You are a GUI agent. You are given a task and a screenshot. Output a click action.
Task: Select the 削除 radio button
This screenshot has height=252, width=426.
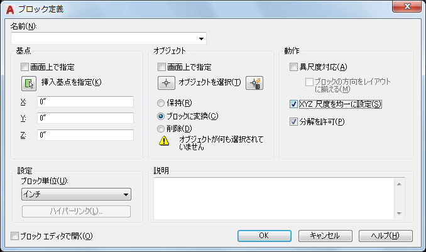click(161, 129)
